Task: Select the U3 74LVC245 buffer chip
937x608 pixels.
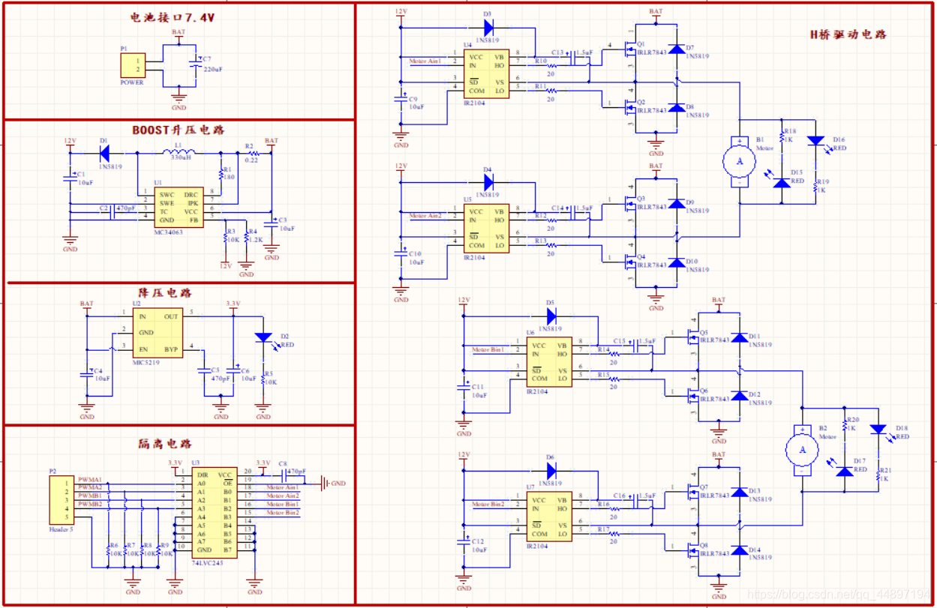Action: pyautogui.click(x=212, y=513)
